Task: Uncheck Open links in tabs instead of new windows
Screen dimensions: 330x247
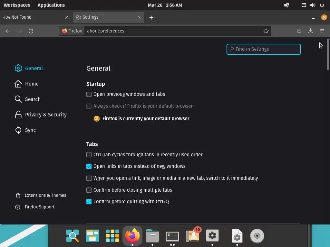Action: pyautogui.click(x=89, y=166)
